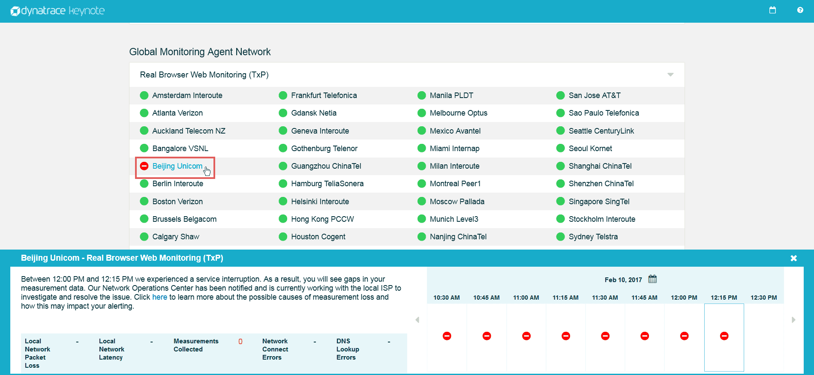Select the Montreal Peer1 agent
This screenshot has width=814, height=375.
455,184
